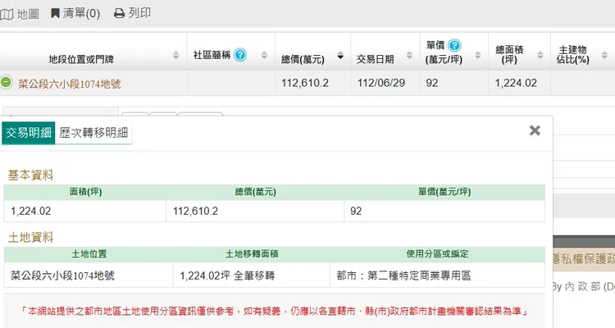Click the 土地位置 column header
The image size is (615, 328).
[89, 254]
